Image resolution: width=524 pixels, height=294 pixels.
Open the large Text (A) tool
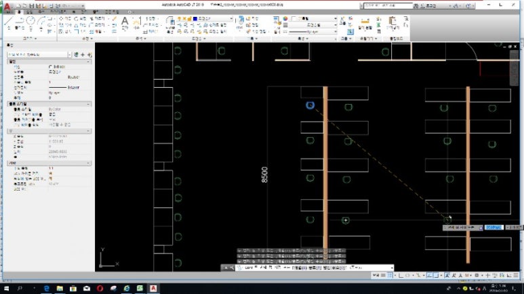coord(125,22)
